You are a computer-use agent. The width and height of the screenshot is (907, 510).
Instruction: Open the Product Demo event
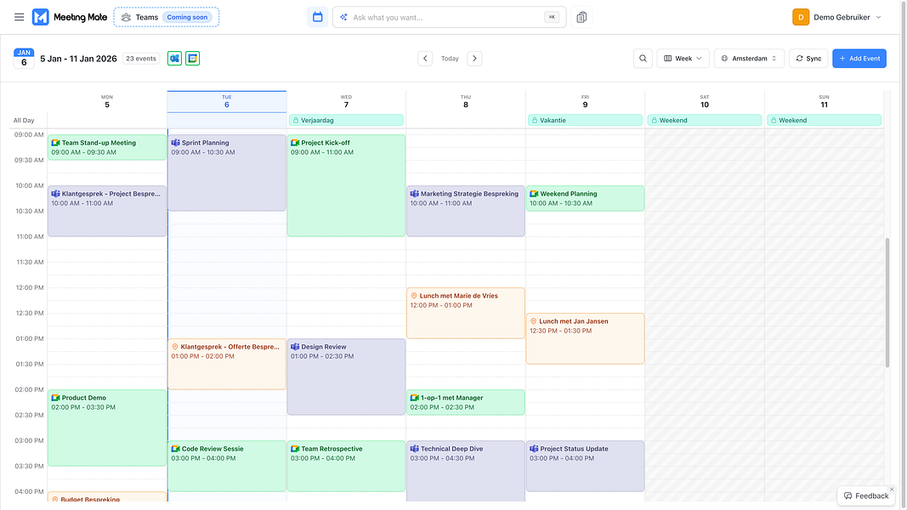[107, 428]
